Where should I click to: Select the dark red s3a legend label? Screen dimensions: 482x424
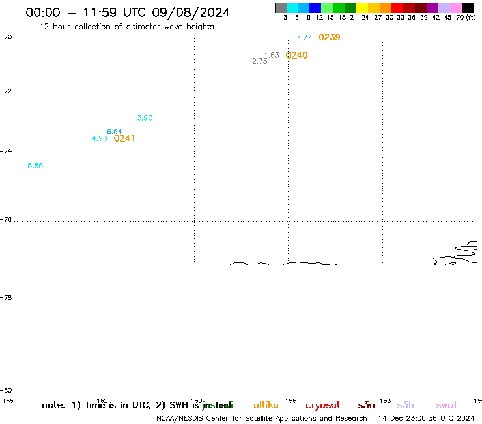(366, 405)
